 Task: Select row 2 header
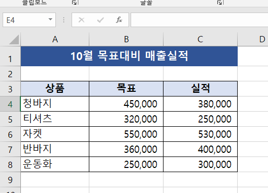pyautogui.click(x=10, y=74)
